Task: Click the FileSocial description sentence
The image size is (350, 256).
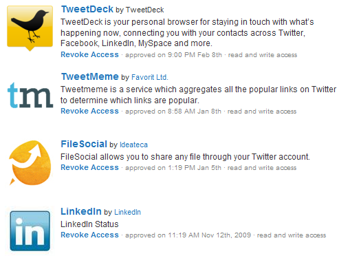Action: click(185, 157)
